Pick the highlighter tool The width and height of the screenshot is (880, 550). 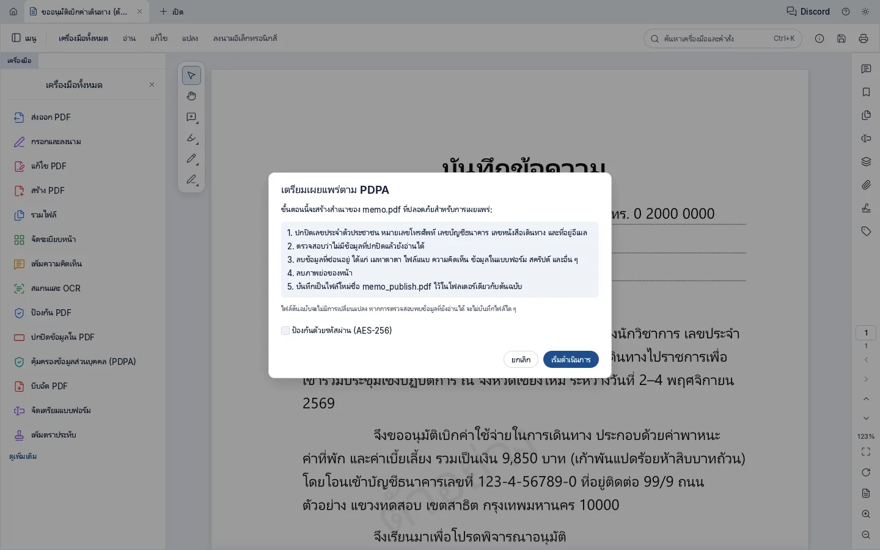[191, 138]
